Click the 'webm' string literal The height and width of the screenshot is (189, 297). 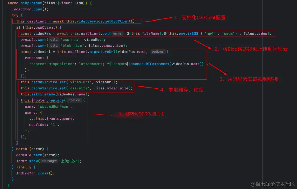[228, 33]
